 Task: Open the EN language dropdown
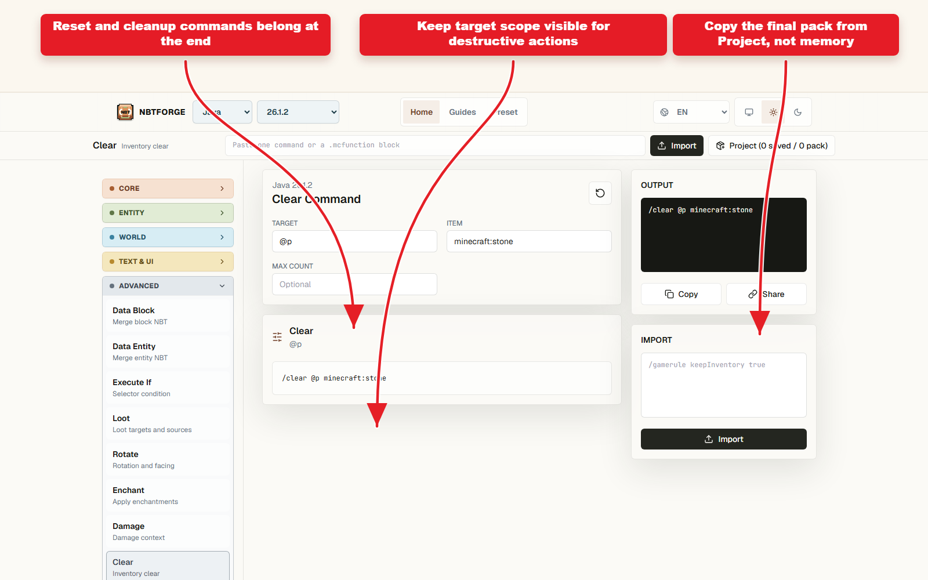click(x=691, y=112)
